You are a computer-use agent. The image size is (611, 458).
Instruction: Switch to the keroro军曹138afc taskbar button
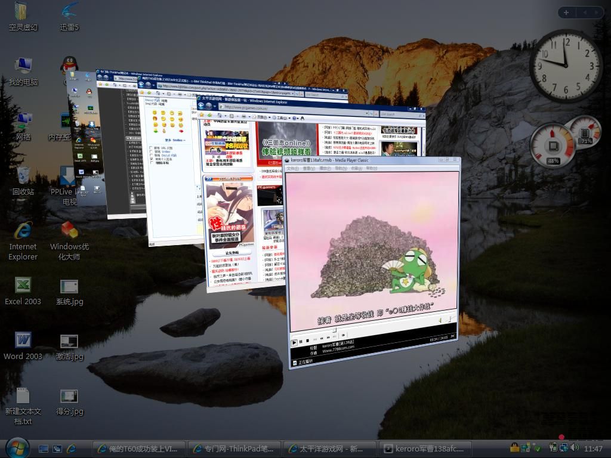click(x=426, y=448)
